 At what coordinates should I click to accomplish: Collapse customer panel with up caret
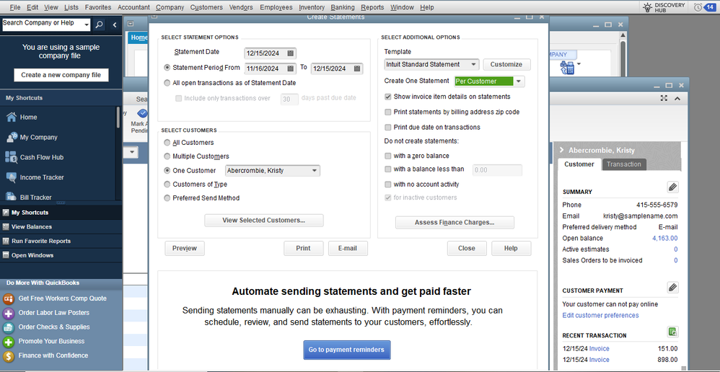[677, 98]
